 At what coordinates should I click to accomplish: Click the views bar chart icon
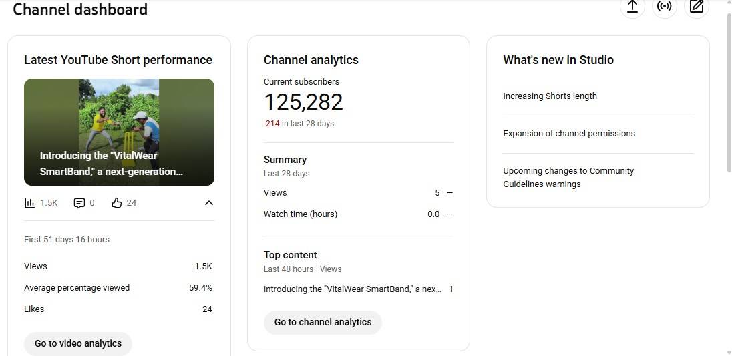point(30,203)
